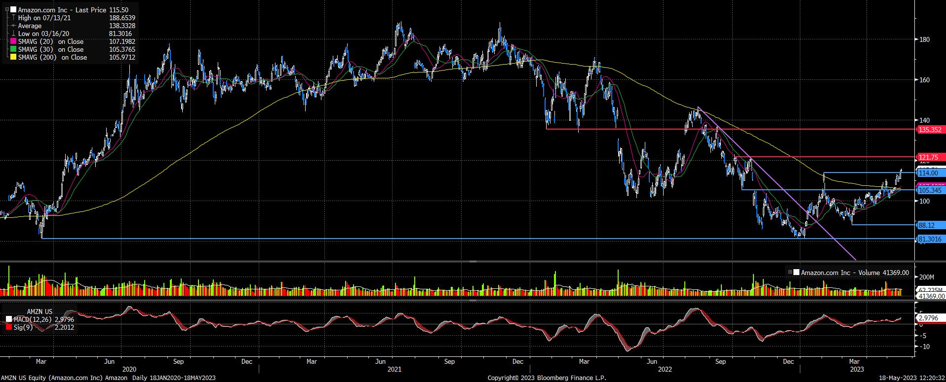Open the magenta SMAVG (20) color swatch
This screenshot has width=946, height=382.
point(13,41)
